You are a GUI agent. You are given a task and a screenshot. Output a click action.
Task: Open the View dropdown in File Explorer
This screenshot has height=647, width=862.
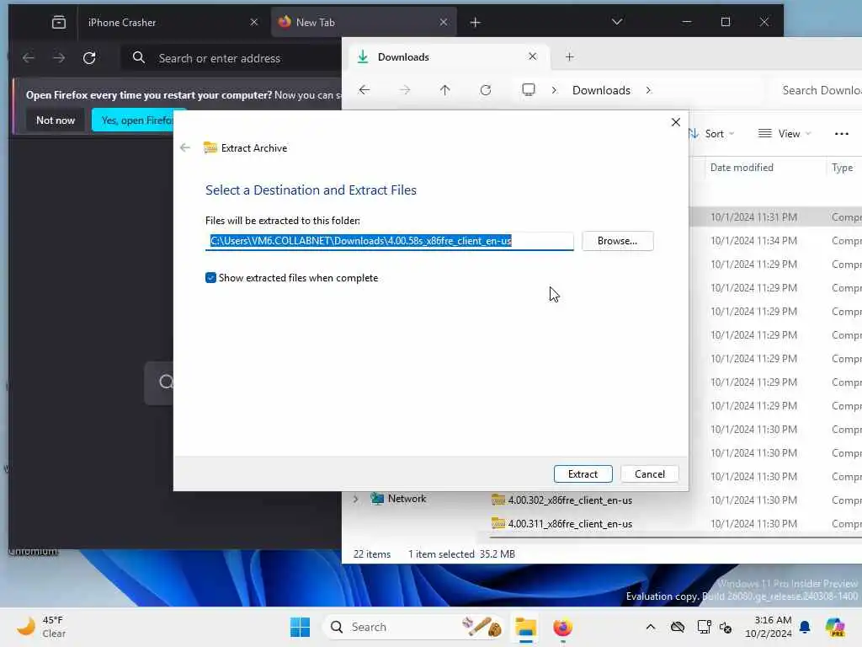pyautogui.click(x=785, y=134)
